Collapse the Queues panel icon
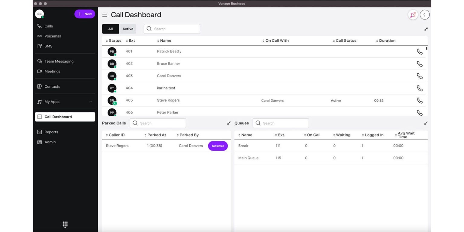464x232 pixels. tap(425, 123)
